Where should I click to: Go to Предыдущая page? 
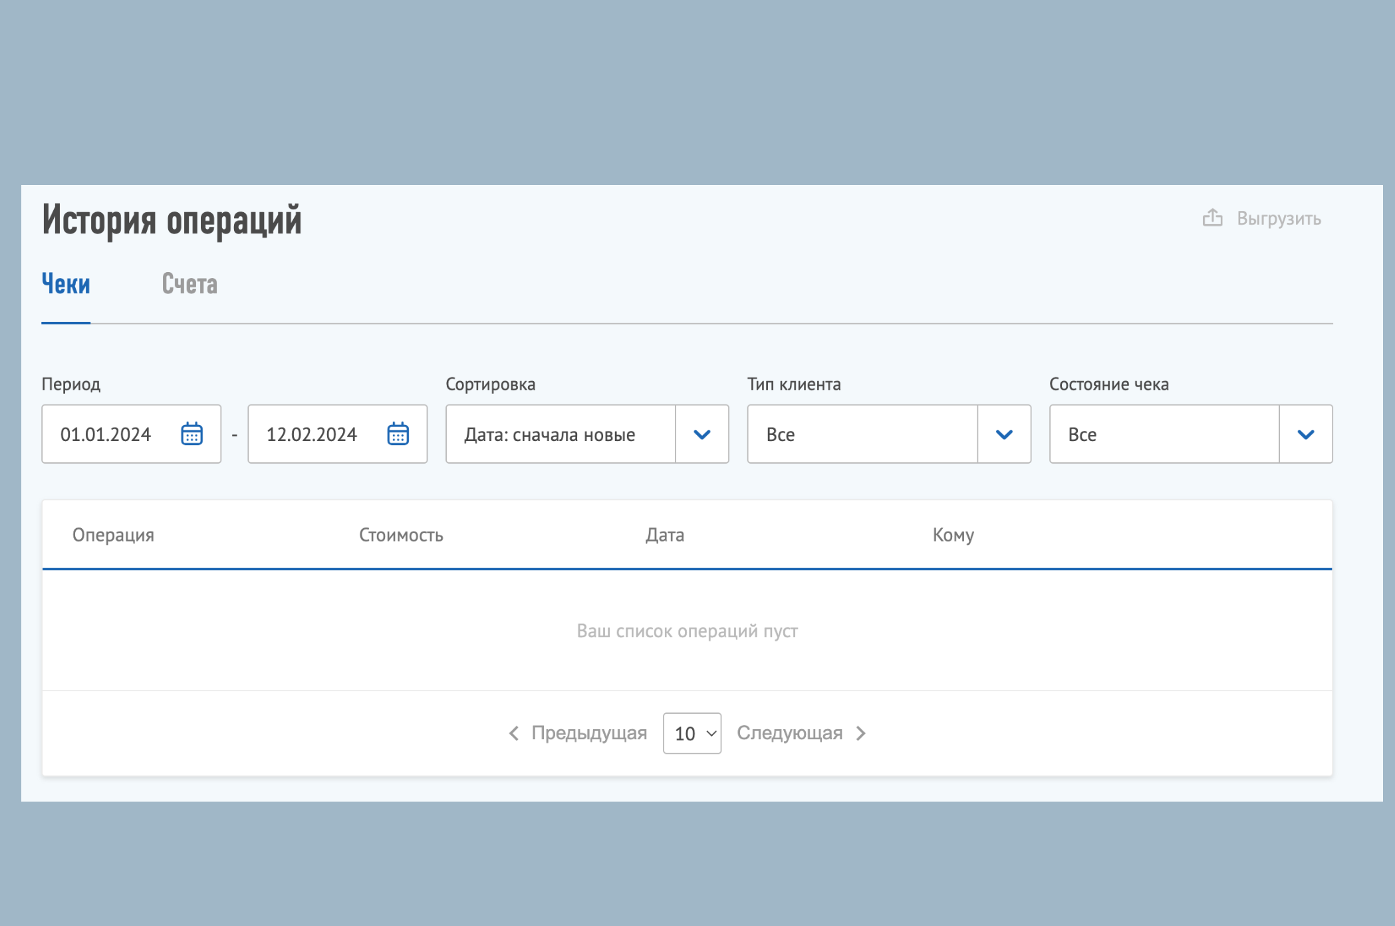tap(588, 733)
